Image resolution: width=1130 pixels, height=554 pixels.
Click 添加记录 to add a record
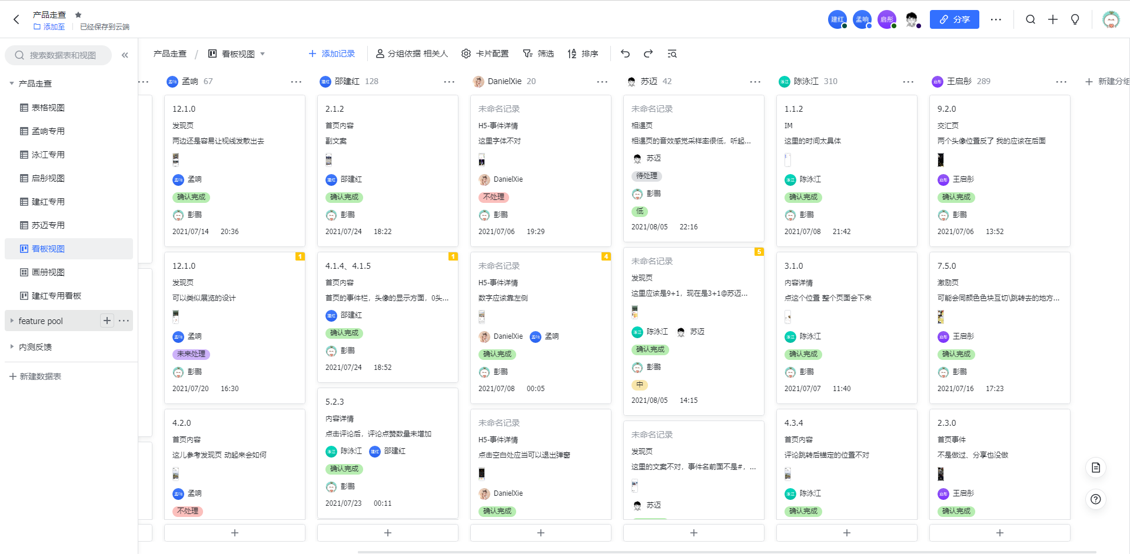click(332, 54)
